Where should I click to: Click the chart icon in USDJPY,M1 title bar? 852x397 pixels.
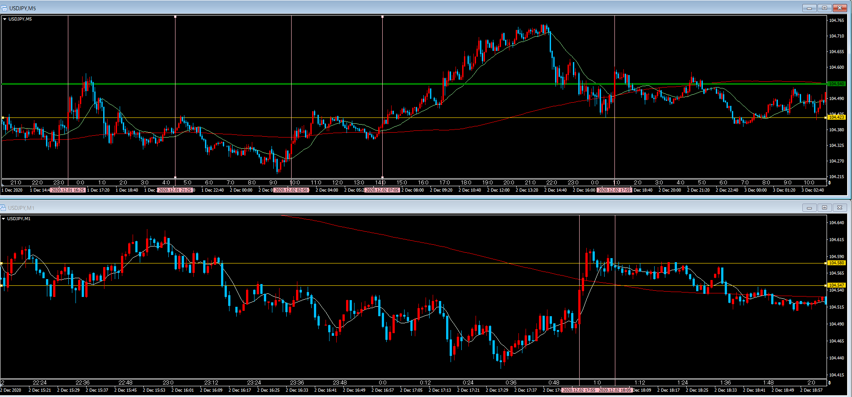[3, 208]
